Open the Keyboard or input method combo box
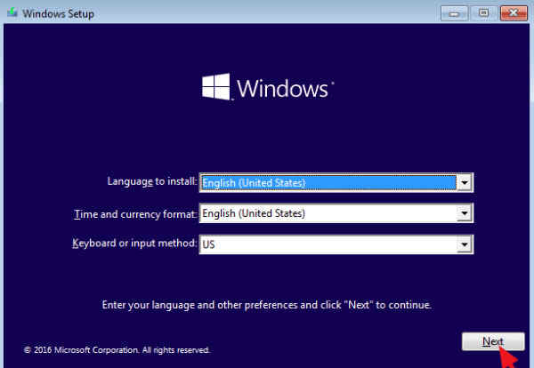This screenshot has width=534, height=368. [x=336, y=244]
